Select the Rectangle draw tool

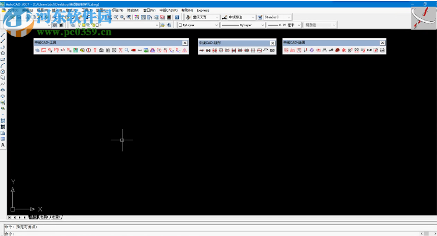click(3, 59)
